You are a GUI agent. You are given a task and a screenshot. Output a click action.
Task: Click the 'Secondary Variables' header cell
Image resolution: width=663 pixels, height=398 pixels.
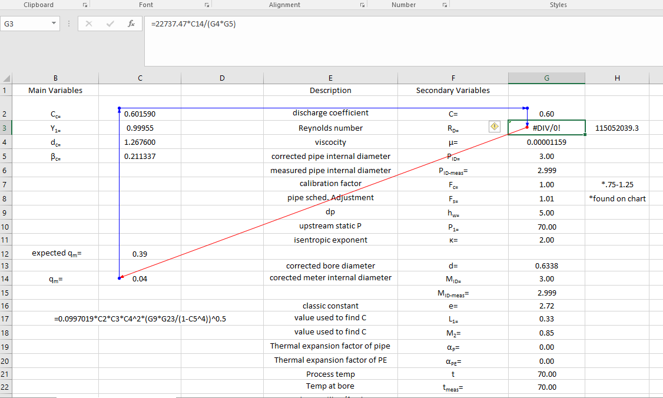pos(453,90)
